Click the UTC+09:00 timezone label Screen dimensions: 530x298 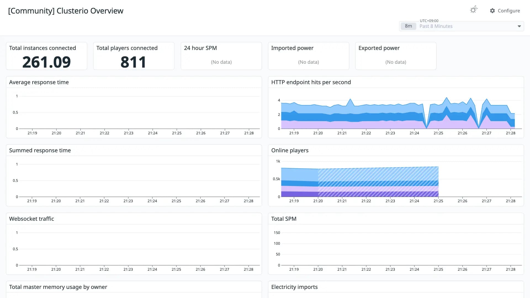click(429, 21)
